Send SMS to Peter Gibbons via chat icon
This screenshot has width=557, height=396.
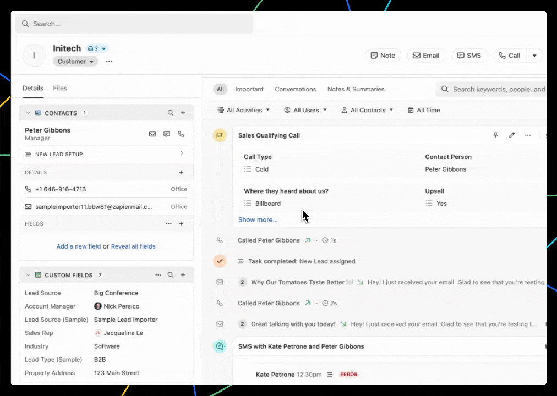pyautogui.click(x=167, y=134)
